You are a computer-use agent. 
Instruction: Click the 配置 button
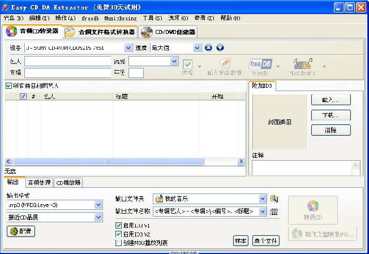21,231
